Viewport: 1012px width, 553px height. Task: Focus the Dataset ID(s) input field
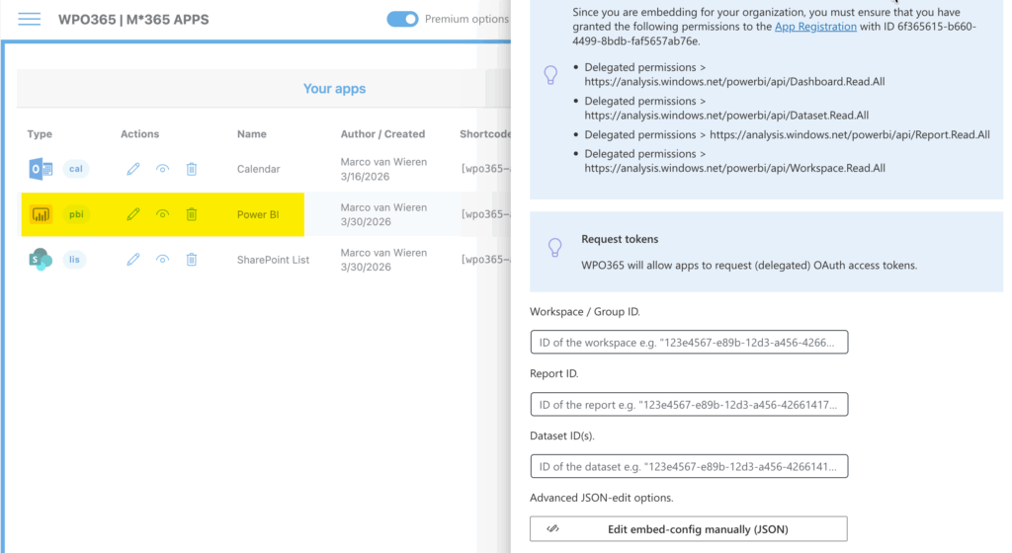[x=689, y=467]
